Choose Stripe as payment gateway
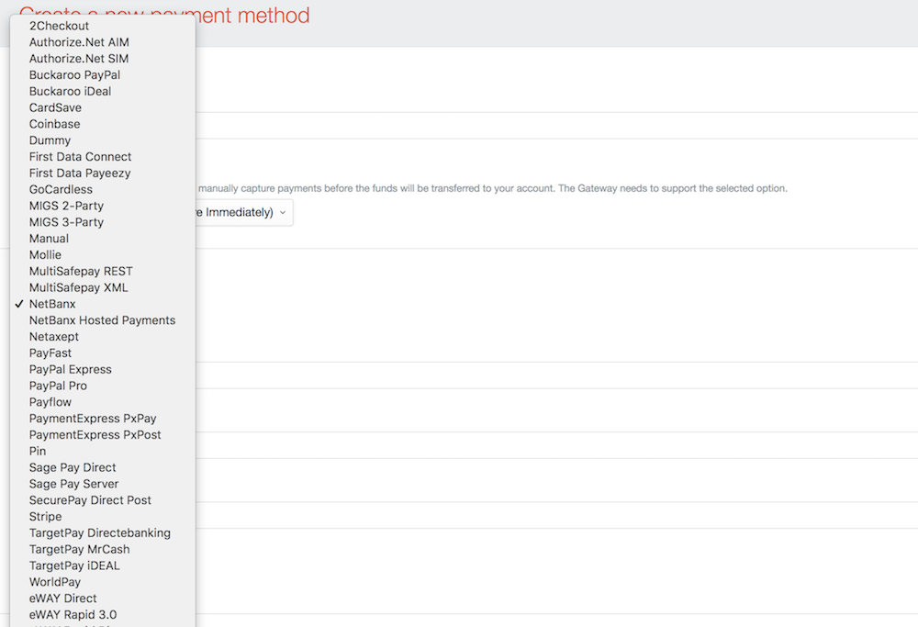Viewport: 918px width, 627px height. click(103, 518)
